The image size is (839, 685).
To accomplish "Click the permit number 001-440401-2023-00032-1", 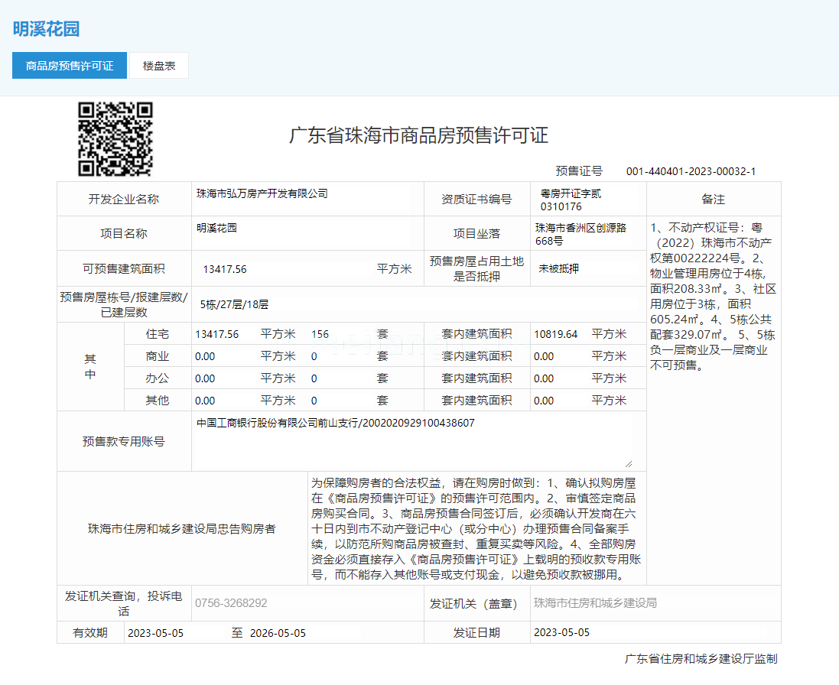I will (x=691, y=172).
